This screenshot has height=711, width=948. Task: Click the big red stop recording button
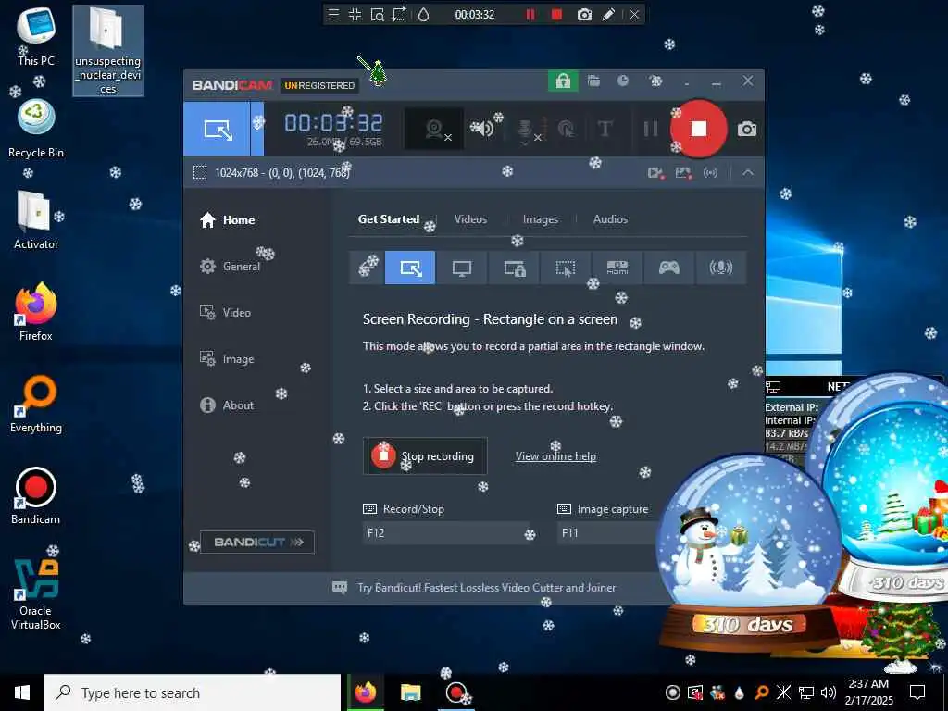pos(698,129)
